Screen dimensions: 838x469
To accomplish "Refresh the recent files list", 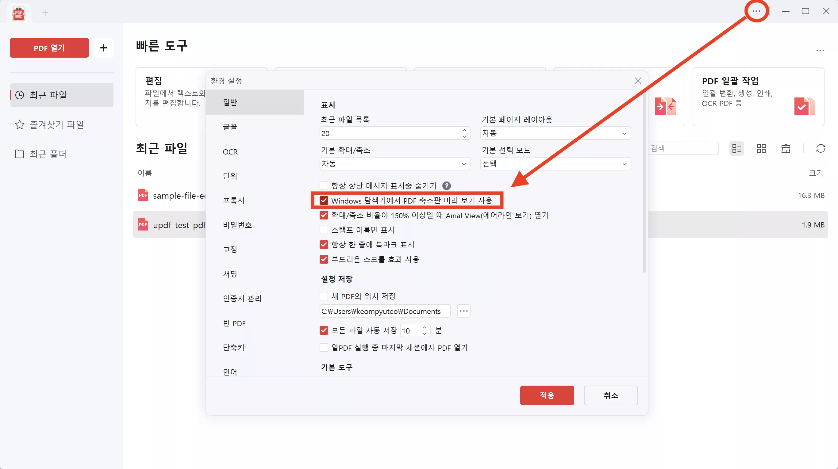I will (x=821, y=148).
